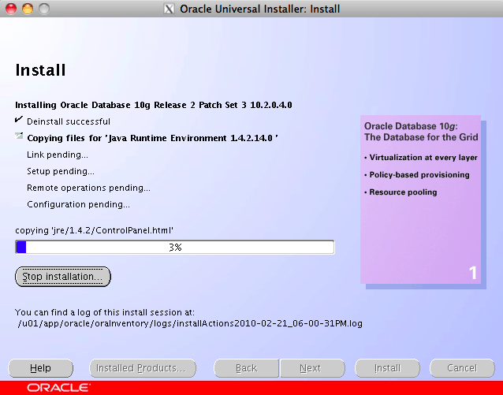This screenshot has width=503, height=395.
Task: Click the installActions log file path
Action: click(x=189, y=323)
